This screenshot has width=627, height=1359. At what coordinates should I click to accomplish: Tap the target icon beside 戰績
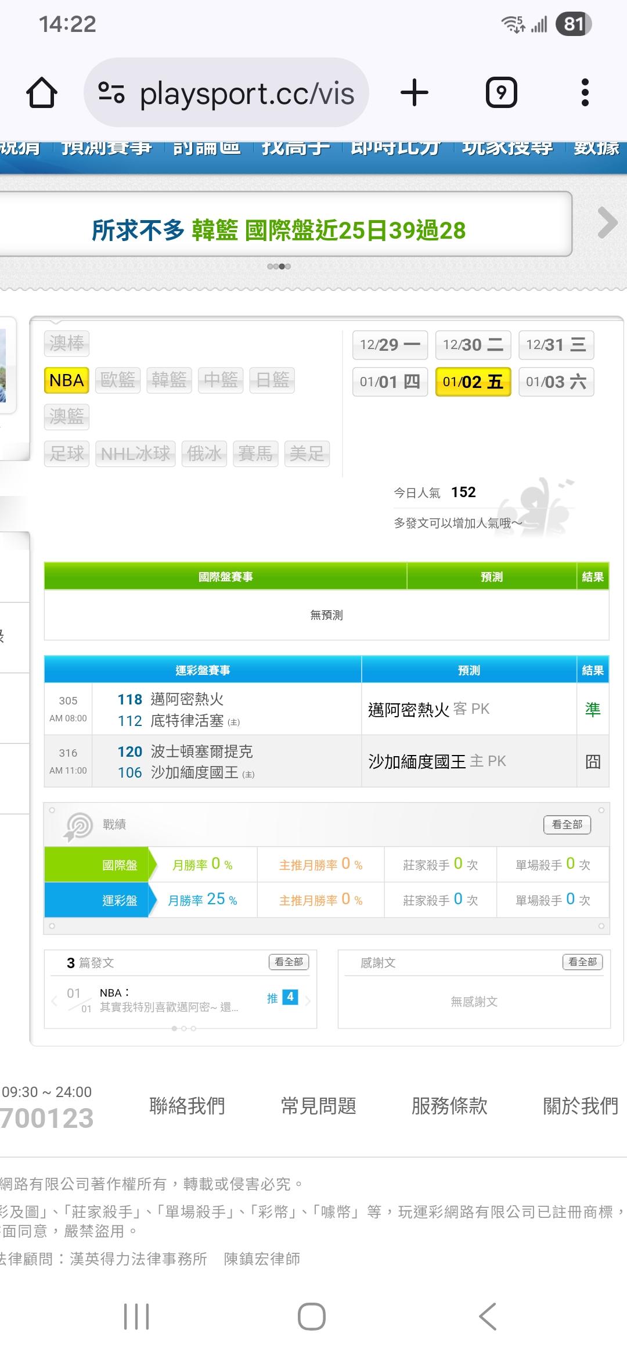coord(78,826)
